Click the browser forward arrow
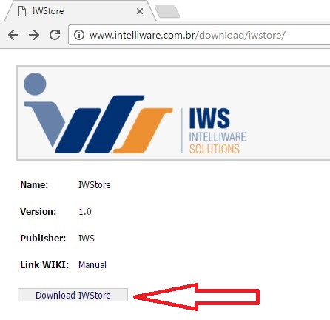 [34, 35]
